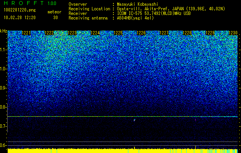Click the 0.6 frequency axis label
This screenshot has width=241, height=153.
pos(3,145)
